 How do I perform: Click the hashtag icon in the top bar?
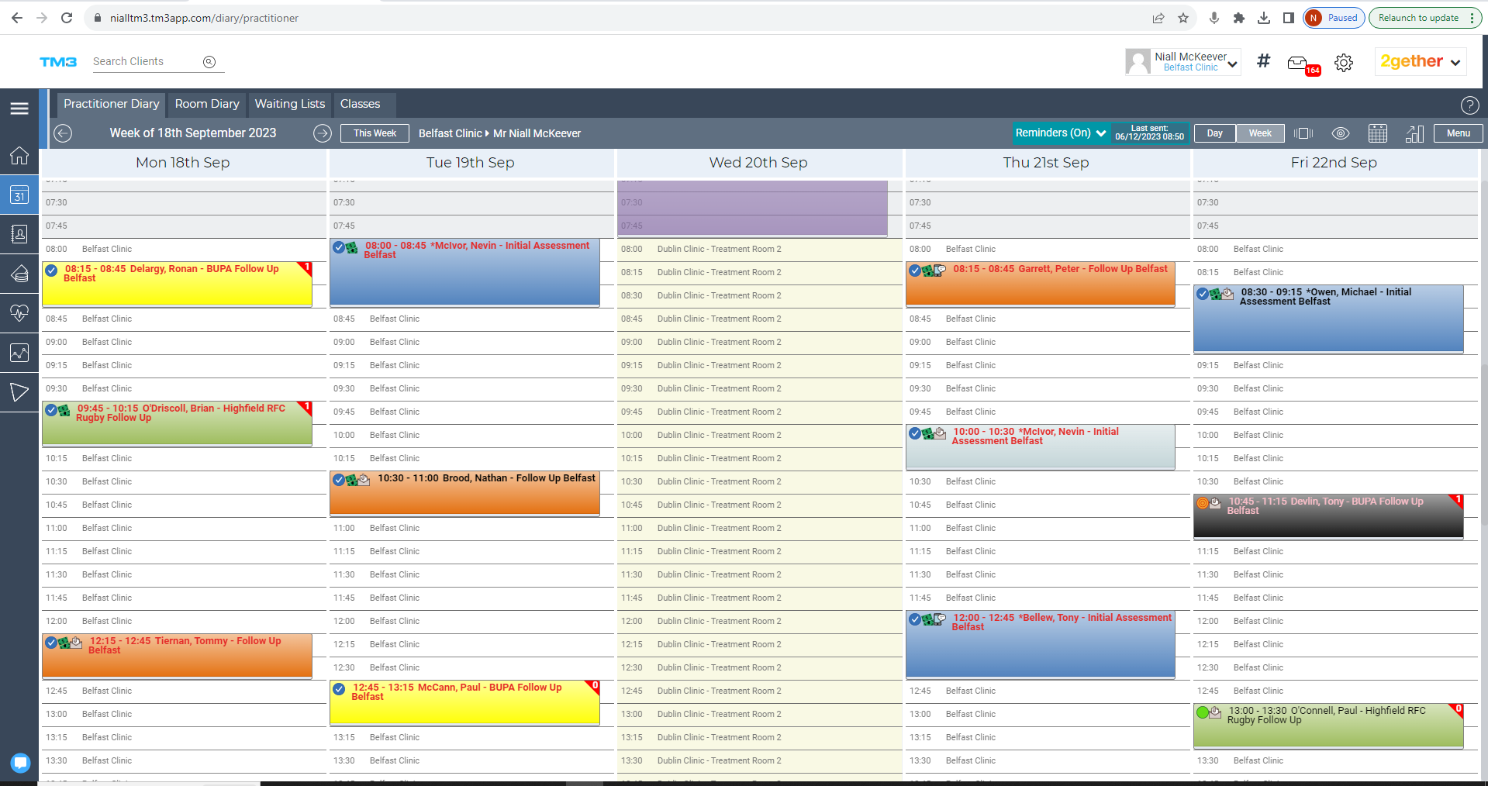coord(1263,60)
